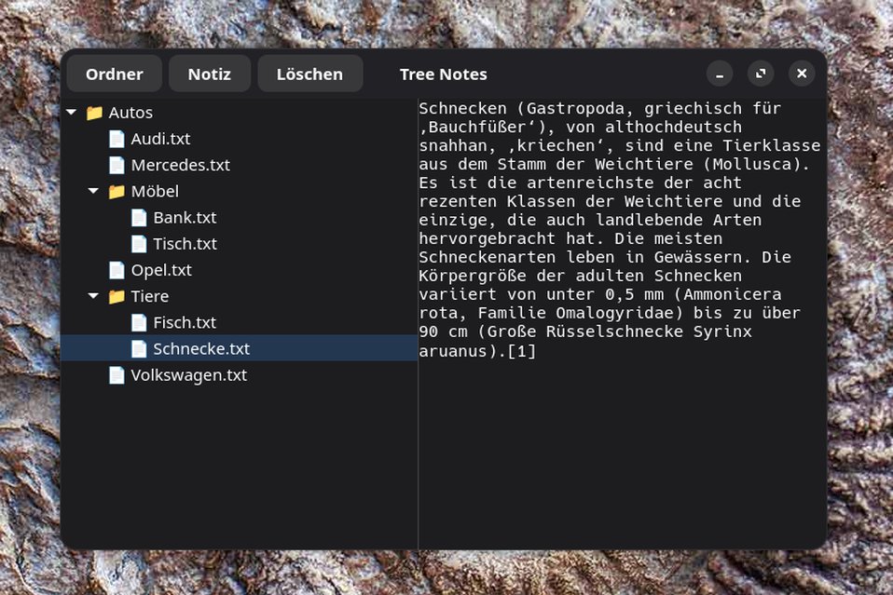Viewport: 893px width, 595px height.
Task: Select the Tiere folder label
Action: pos(150,296)
